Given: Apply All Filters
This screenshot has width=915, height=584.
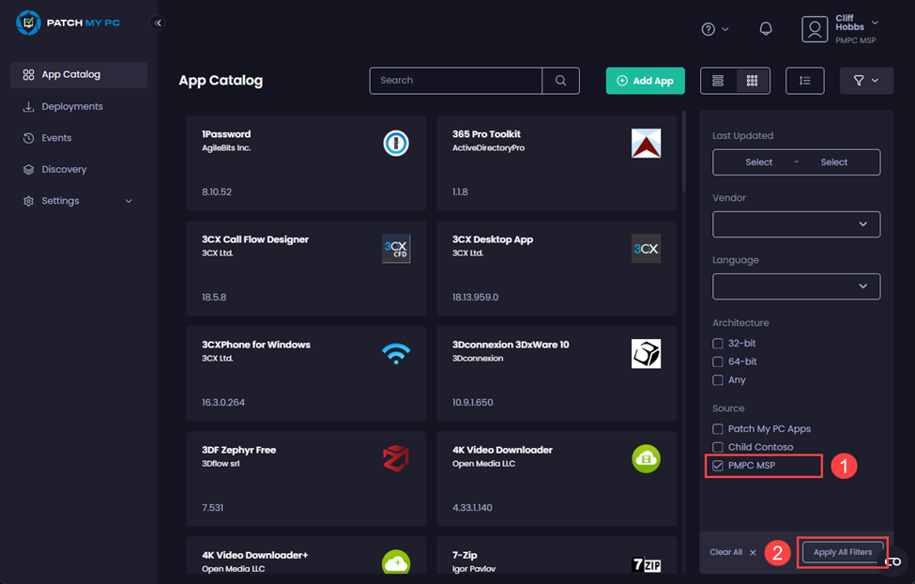Looking at the screenshot, I should [842, 552].
